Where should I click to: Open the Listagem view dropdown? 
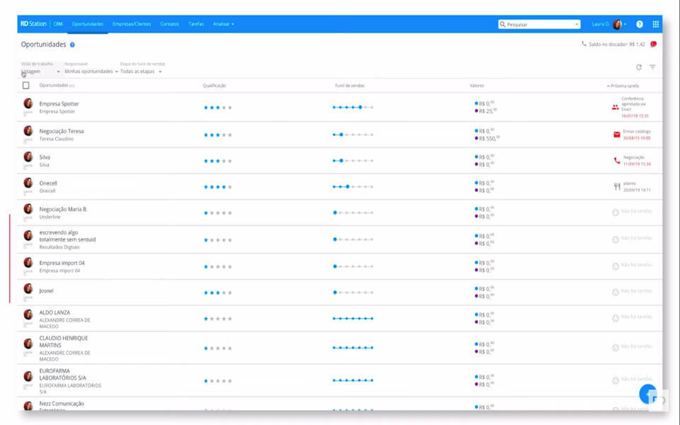[x=40, y=72]
